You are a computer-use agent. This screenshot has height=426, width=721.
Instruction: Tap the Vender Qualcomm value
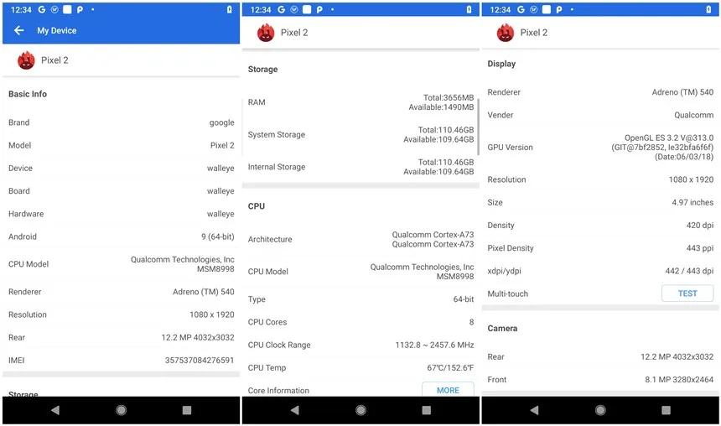point(694,115)
